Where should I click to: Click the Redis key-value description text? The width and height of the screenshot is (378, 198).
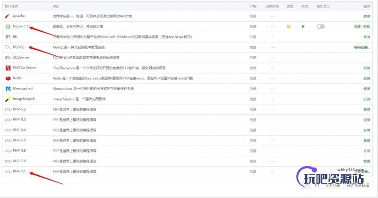coord(123,78)
